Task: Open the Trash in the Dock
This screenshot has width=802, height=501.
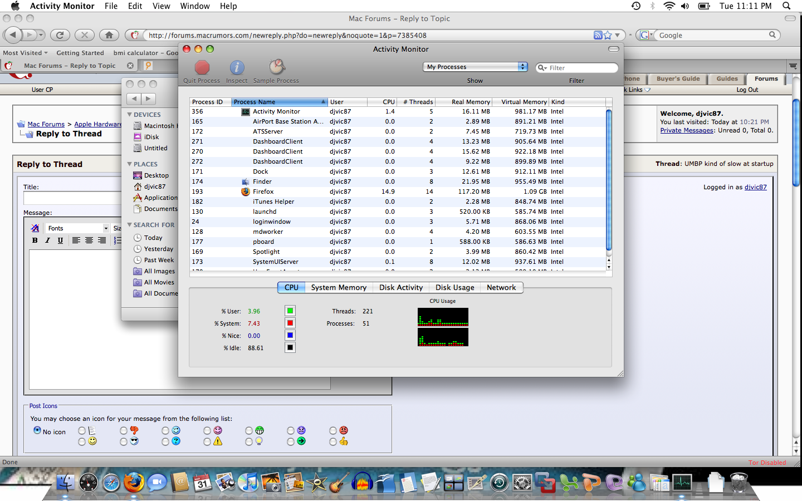Action: [x=739, y=482]
